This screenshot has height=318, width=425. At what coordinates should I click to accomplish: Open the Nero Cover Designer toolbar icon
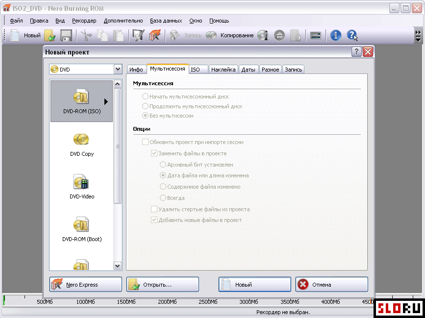pos(139,35)
